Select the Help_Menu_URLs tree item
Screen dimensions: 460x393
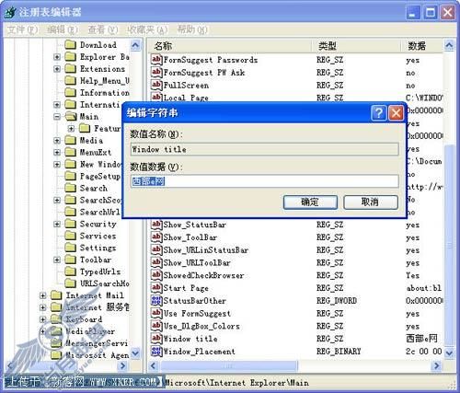coord(104,81)
